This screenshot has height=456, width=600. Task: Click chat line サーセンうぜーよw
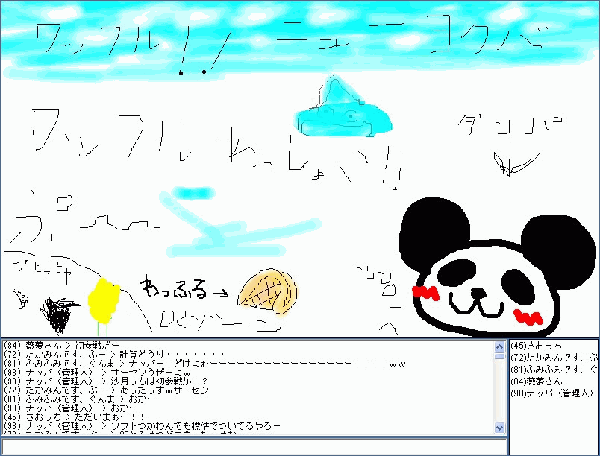pyautogui.click(x=97, y=372)
